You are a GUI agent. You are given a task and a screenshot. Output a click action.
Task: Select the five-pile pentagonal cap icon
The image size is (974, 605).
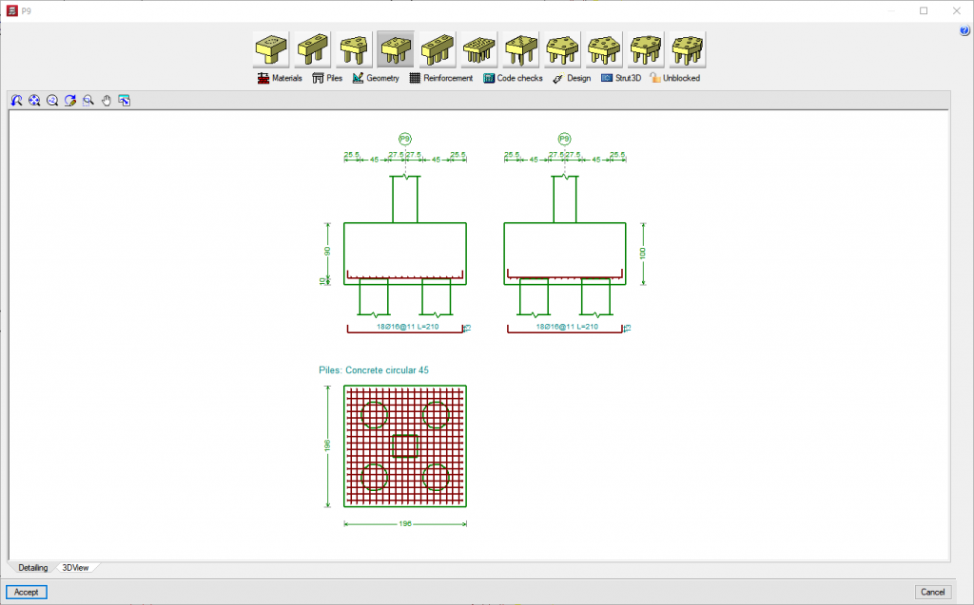point(562,49)
